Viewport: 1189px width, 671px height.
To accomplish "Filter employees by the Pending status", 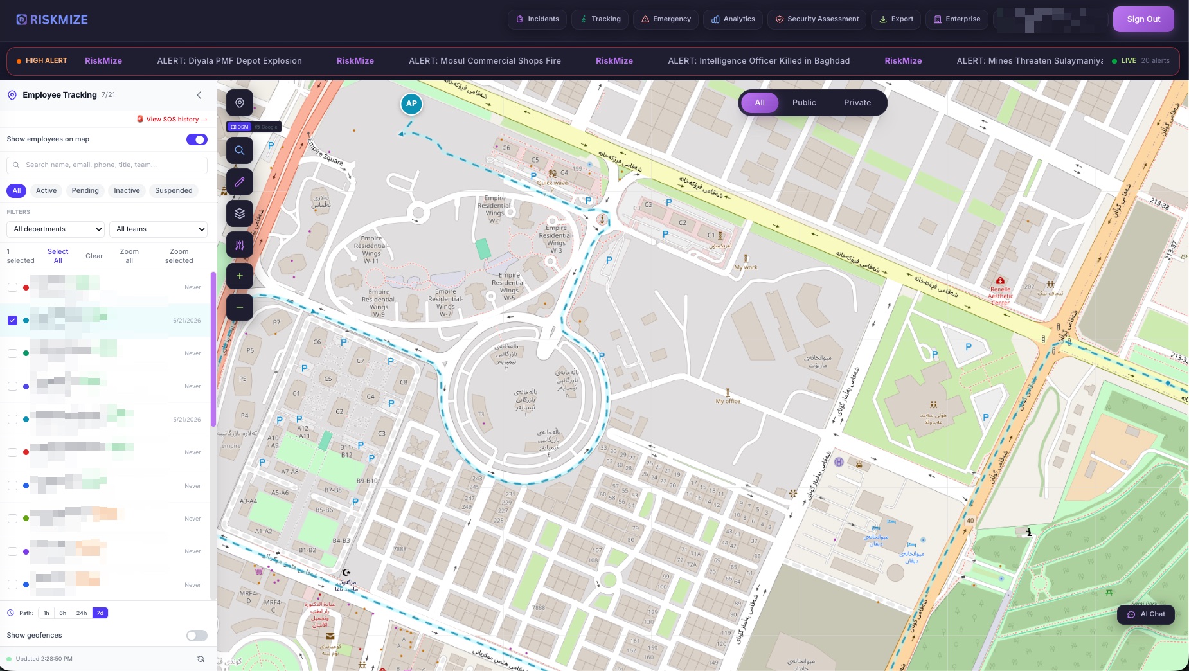I will pos(85,191).
